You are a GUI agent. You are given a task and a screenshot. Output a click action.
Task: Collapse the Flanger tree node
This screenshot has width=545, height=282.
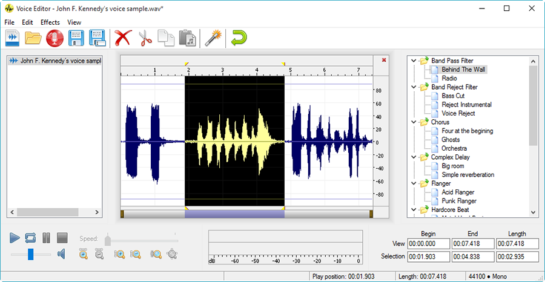pos(414,183)
